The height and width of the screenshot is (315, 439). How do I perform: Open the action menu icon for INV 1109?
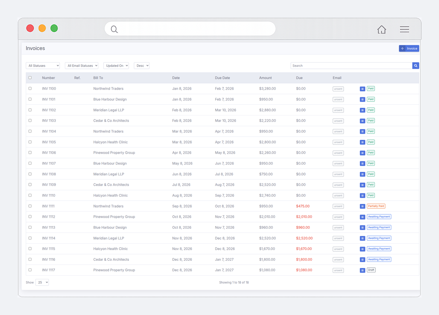pyautogui.click(x=362, y=185)
